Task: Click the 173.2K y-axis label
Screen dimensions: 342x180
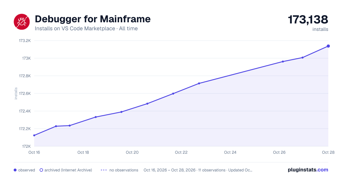Action: click(25, 41)
